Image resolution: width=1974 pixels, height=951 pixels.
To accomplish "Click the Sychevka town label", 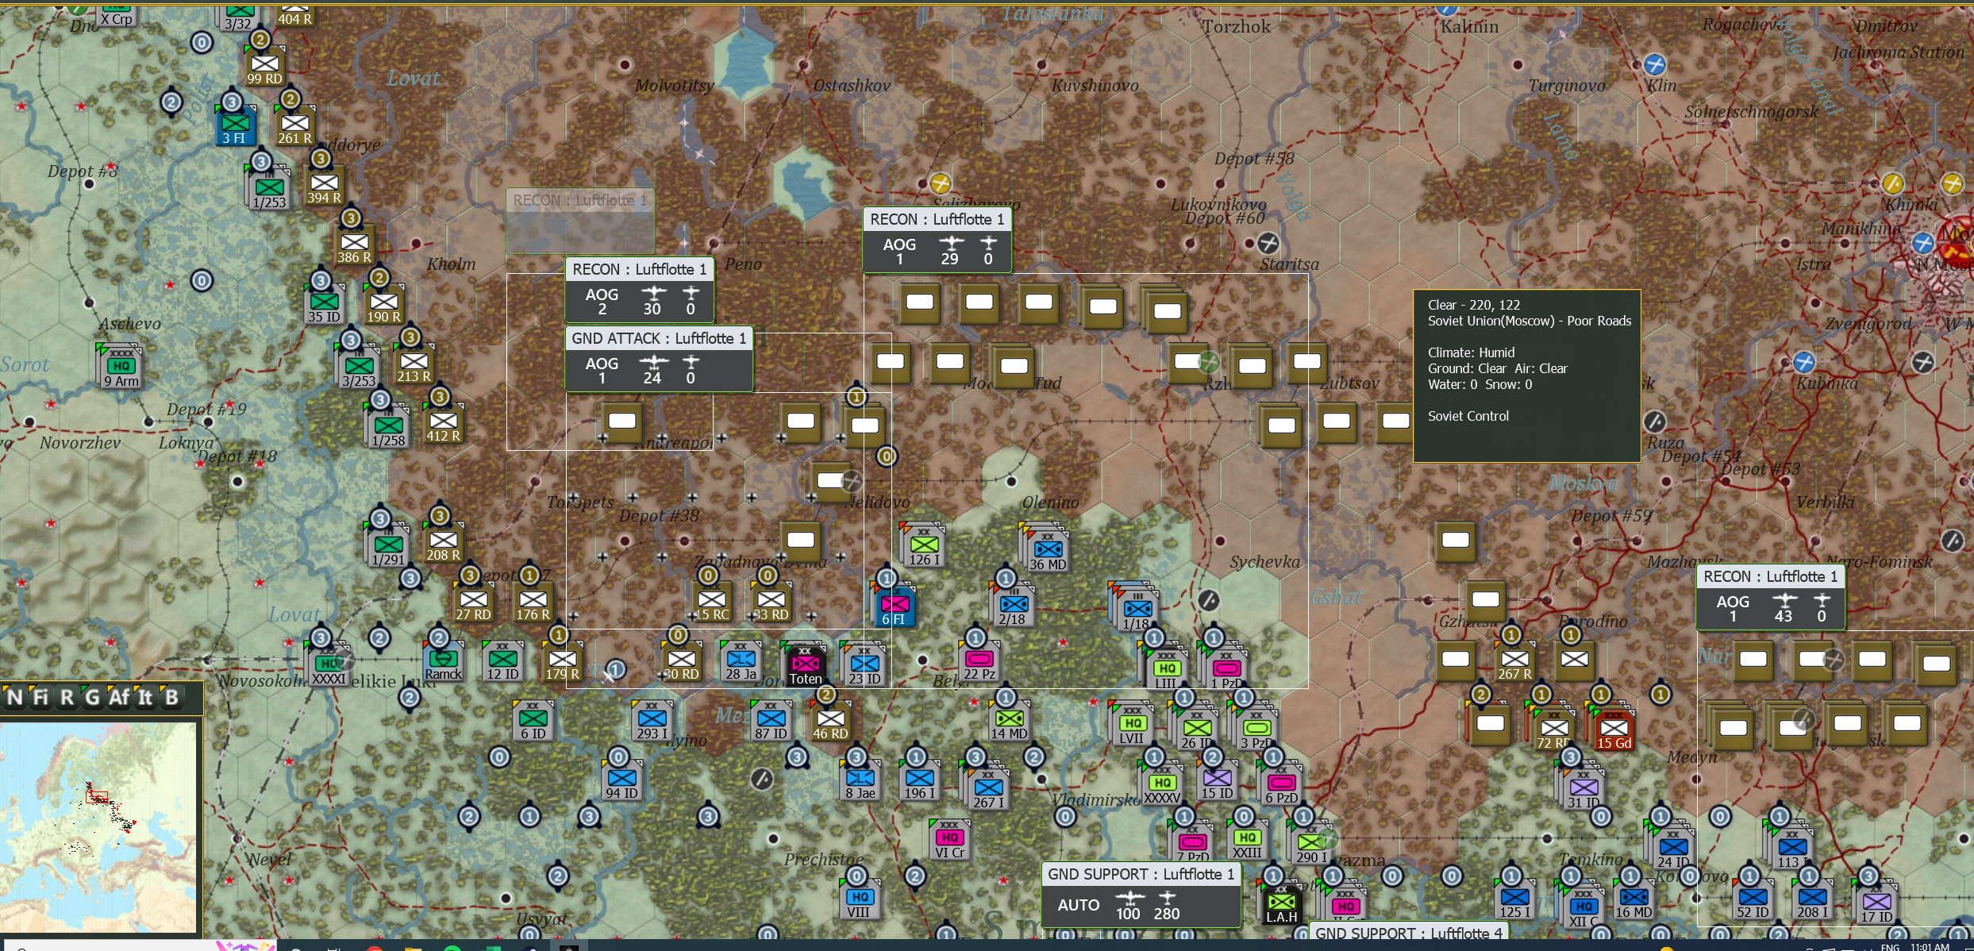I will [x=1264, y=562].
